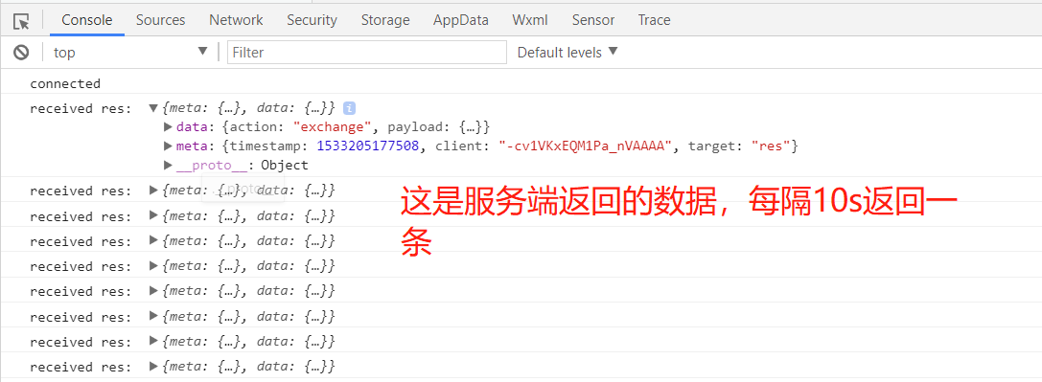Activate the inspect element picker icon
Viewport: 1042px width, 382px height.
[21, 21]
